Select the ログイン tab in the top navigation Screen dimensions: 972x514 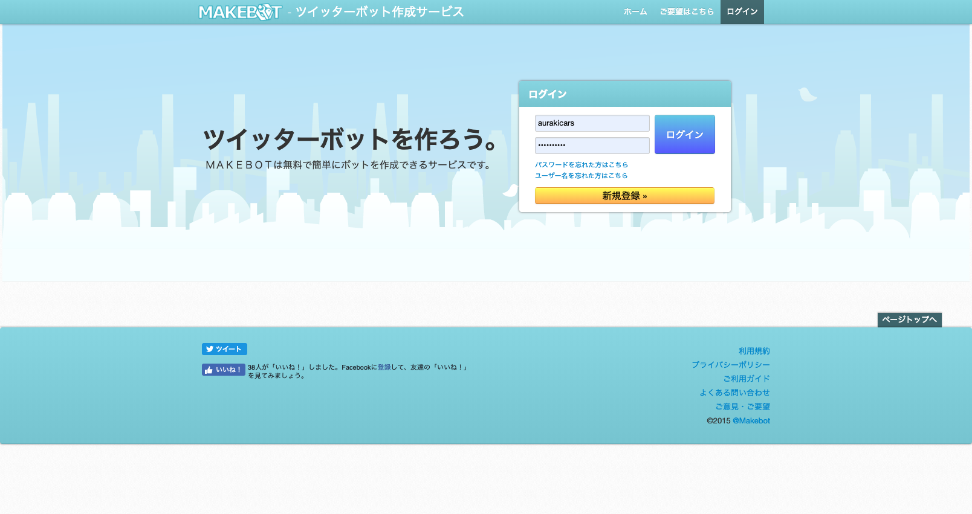[x=742, y=12]
